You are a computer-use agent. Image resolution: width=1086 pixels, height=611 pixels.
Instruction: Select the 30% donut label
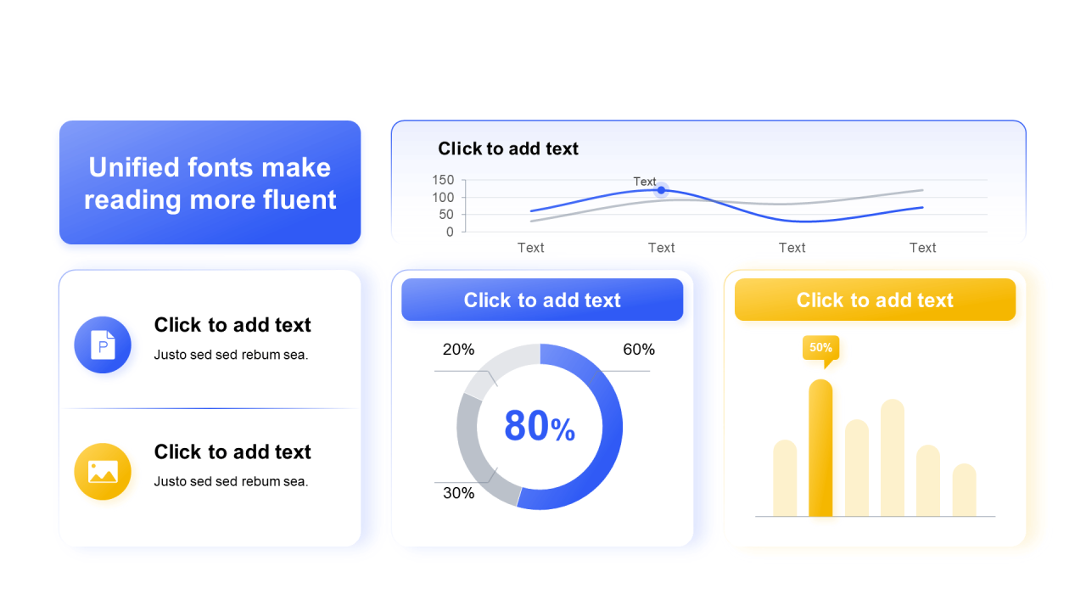459,493
